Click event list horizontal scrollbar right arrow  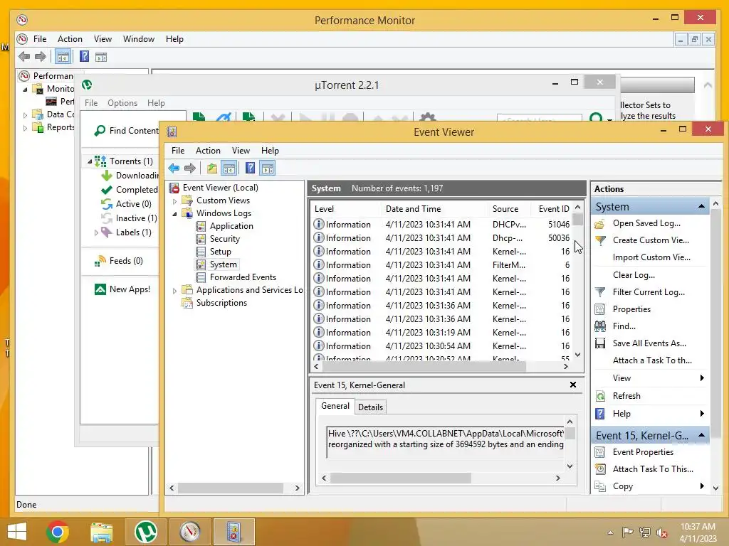pos(565,367)
